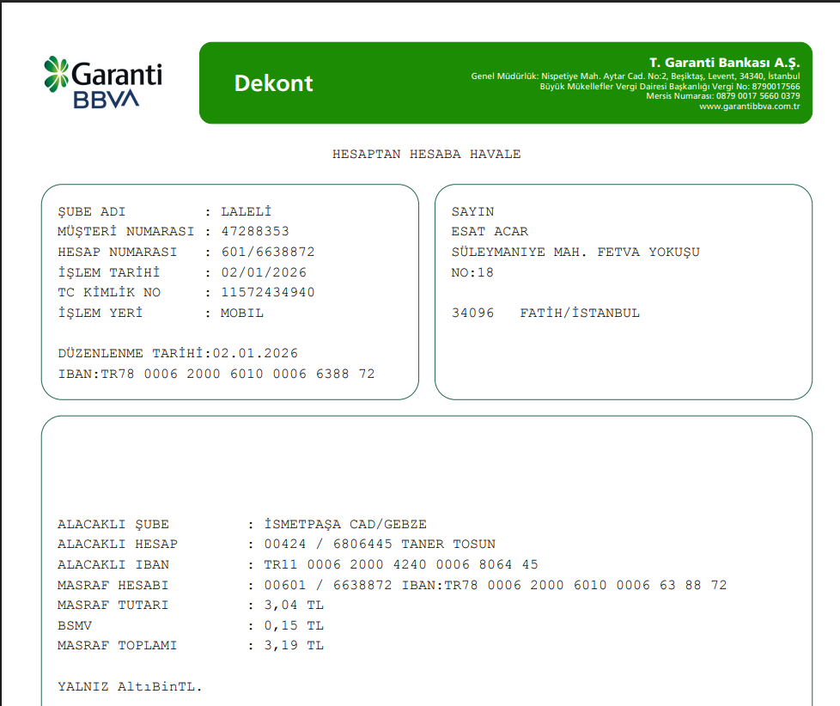Click the YALNIZ AltıBinTL. line
This screenshot has height=706, width=840.
(130, 686)
